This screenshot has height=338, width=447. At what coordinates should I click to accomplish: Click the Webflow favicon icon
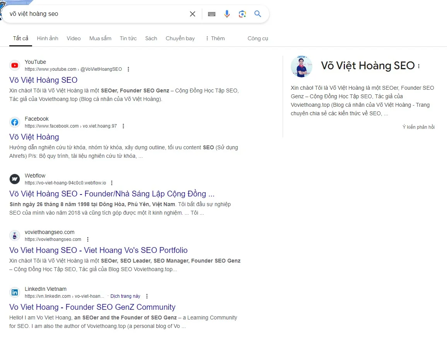(x=15, y=179)
